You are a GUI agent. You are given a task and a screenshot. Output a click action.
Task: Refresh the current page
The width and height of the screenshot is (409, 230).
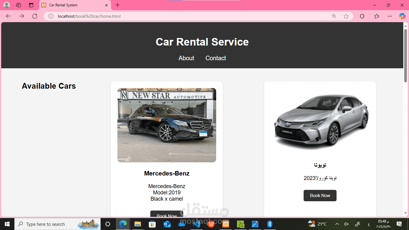tap(35, 16)
